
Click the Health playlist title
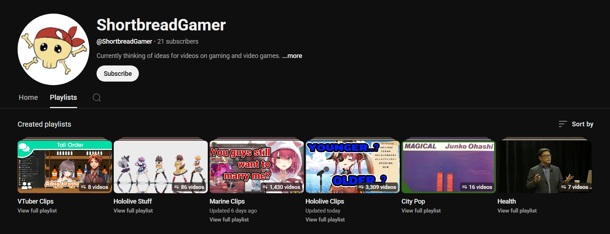[x=507, y=201]
